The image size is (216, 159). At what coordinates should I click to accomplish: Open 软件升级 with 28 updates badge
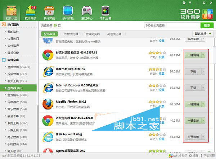[x=31, y=13]
